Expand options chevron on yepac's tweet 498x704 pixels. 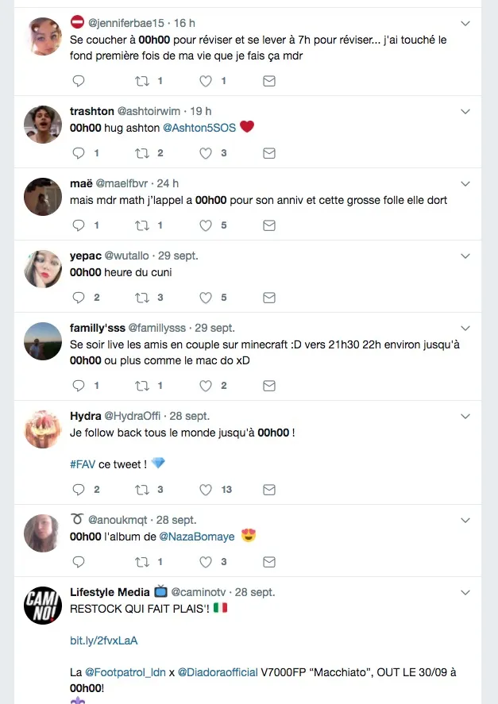tap(466, 256)
